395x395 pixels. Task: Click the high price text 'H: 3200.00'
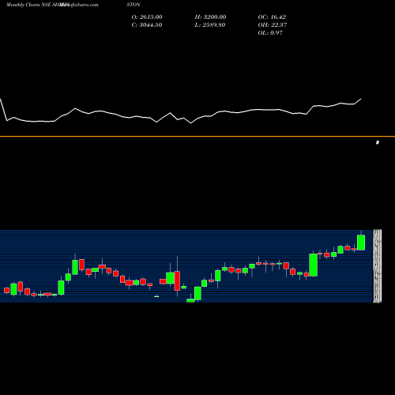point(210,17)
